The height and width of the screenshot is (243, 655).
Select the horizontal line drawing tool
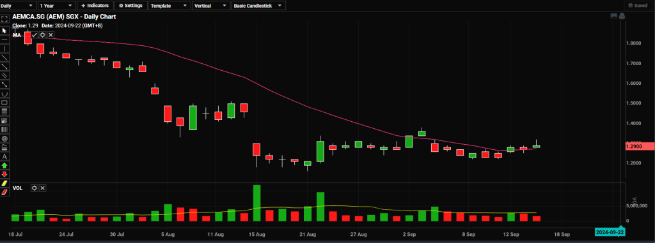[x=4, y=40]
